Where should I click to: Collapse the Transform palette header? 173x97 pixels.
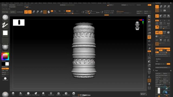point(158,3)
